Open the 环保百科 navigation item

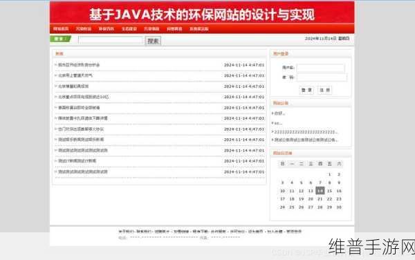[x=106, y=29]
